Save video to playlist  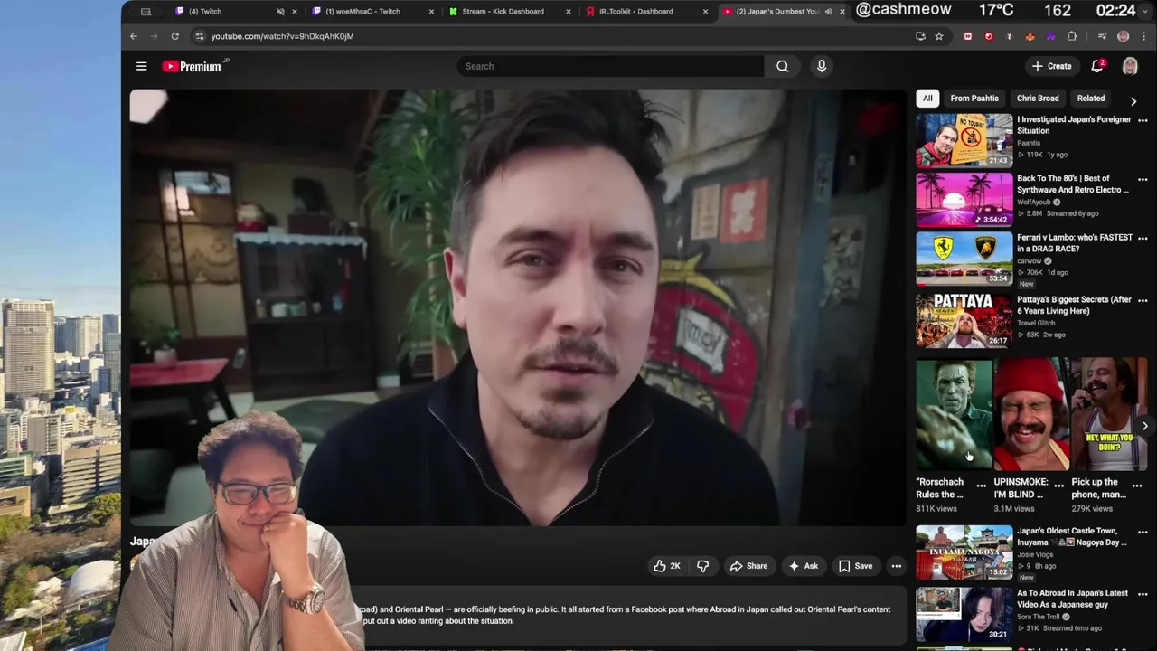point(855,566)
